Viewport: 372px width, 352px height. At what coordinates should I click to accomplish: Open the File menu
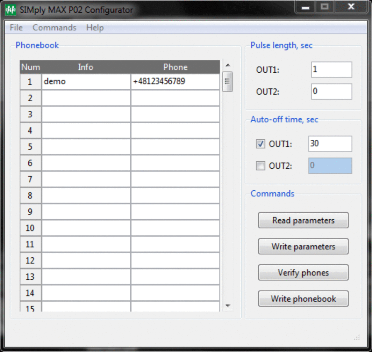tap(16, 28)
